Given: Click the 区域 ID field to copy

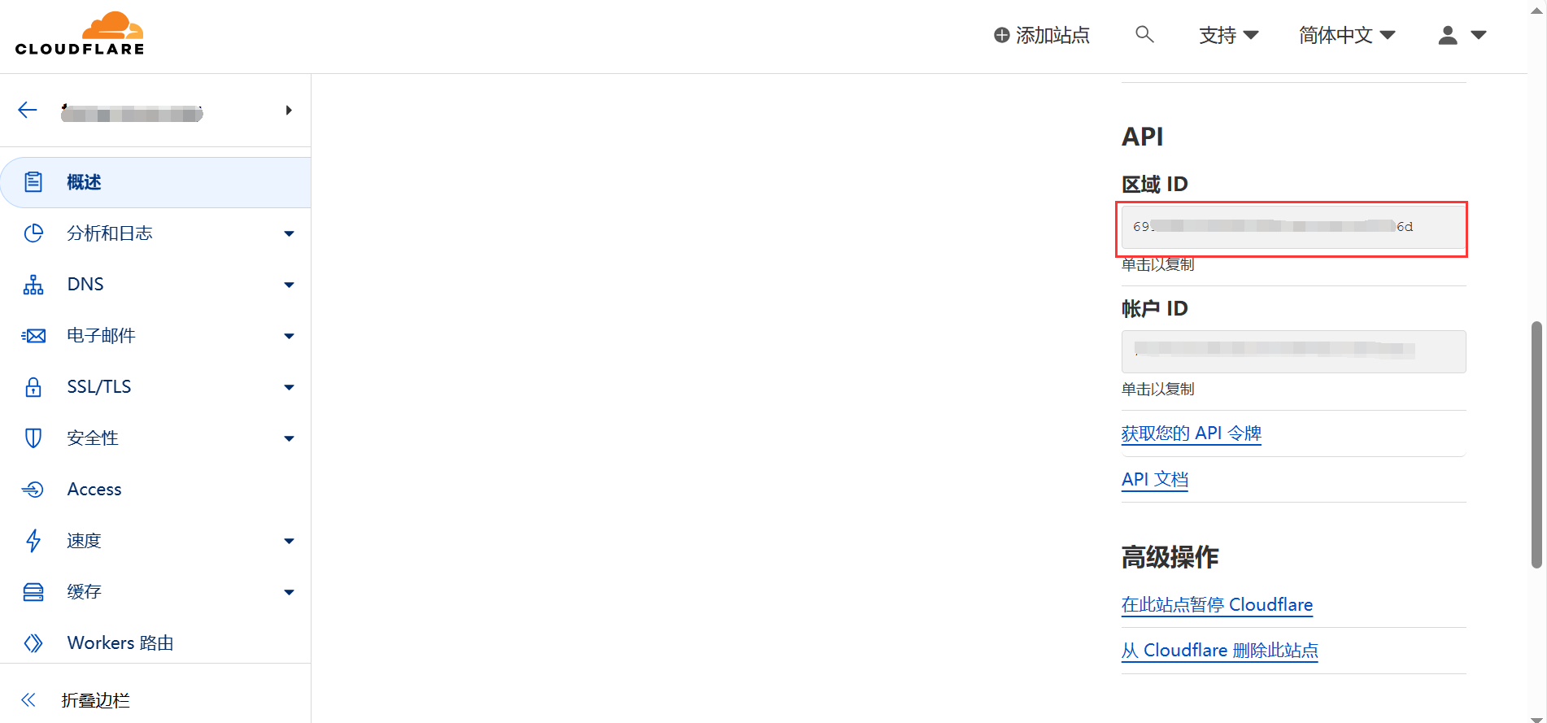Looking at the screenshot, I should [x=1292, y=228].
